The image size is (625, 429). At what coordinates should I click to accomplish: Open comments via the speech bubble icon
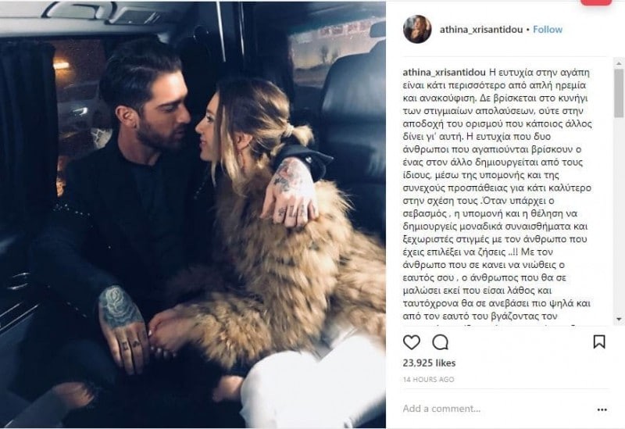[440, 342]
